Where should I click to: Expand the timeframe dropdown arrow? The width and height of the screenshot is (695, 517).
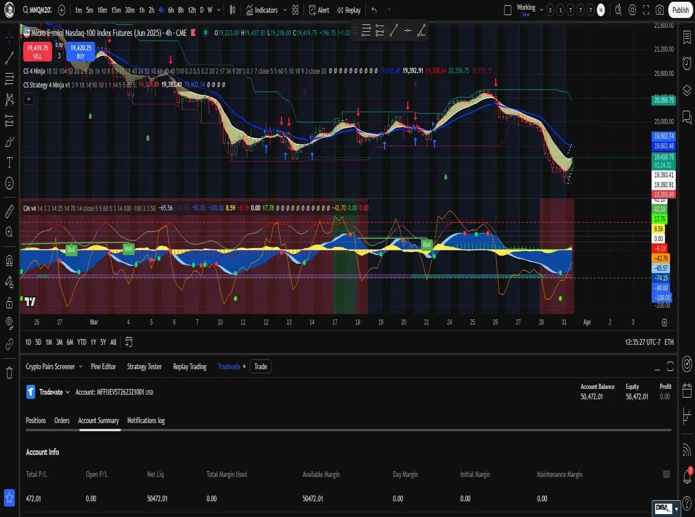[x=219, y=10]
